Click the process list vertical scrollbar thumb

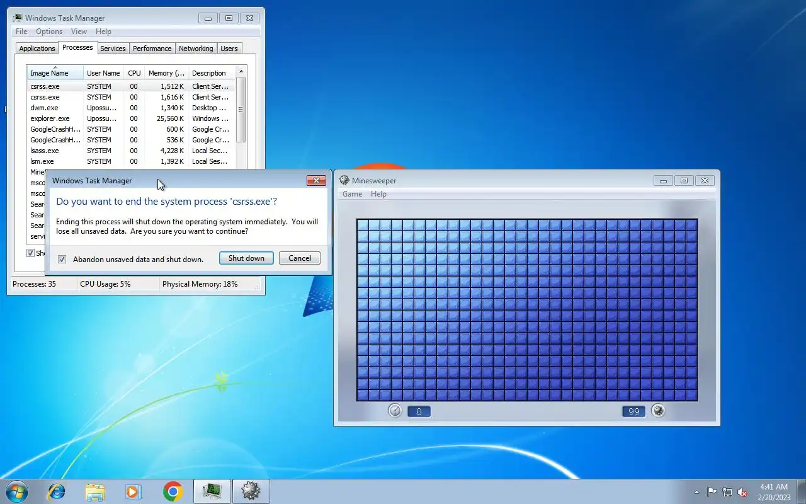(241, 110)
